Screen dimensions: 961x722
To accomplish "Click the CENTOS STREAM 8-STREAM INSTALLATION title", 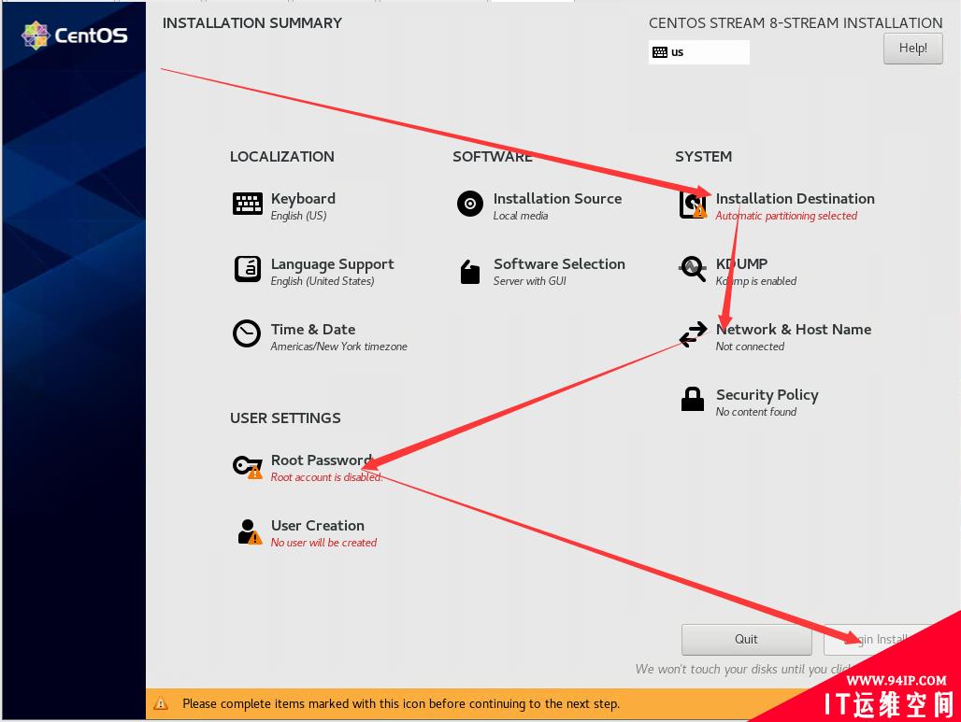I will 796,23.
